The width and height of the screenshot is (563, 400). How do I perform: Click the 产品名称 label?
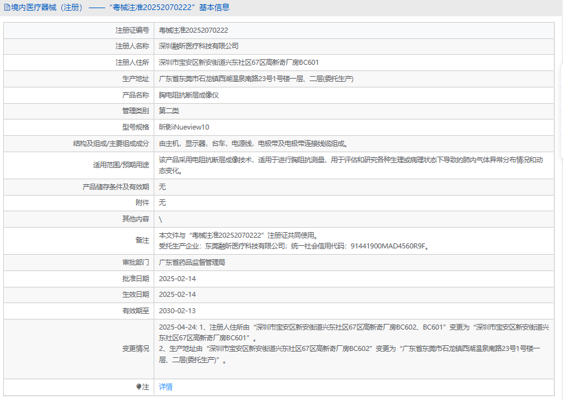click(x=135, y=95)
